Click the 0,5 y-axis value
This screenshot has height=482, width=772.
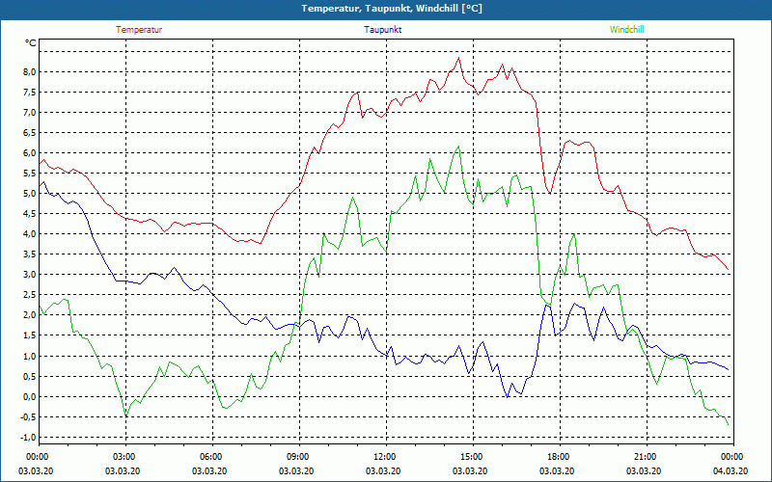pos(29,376)
